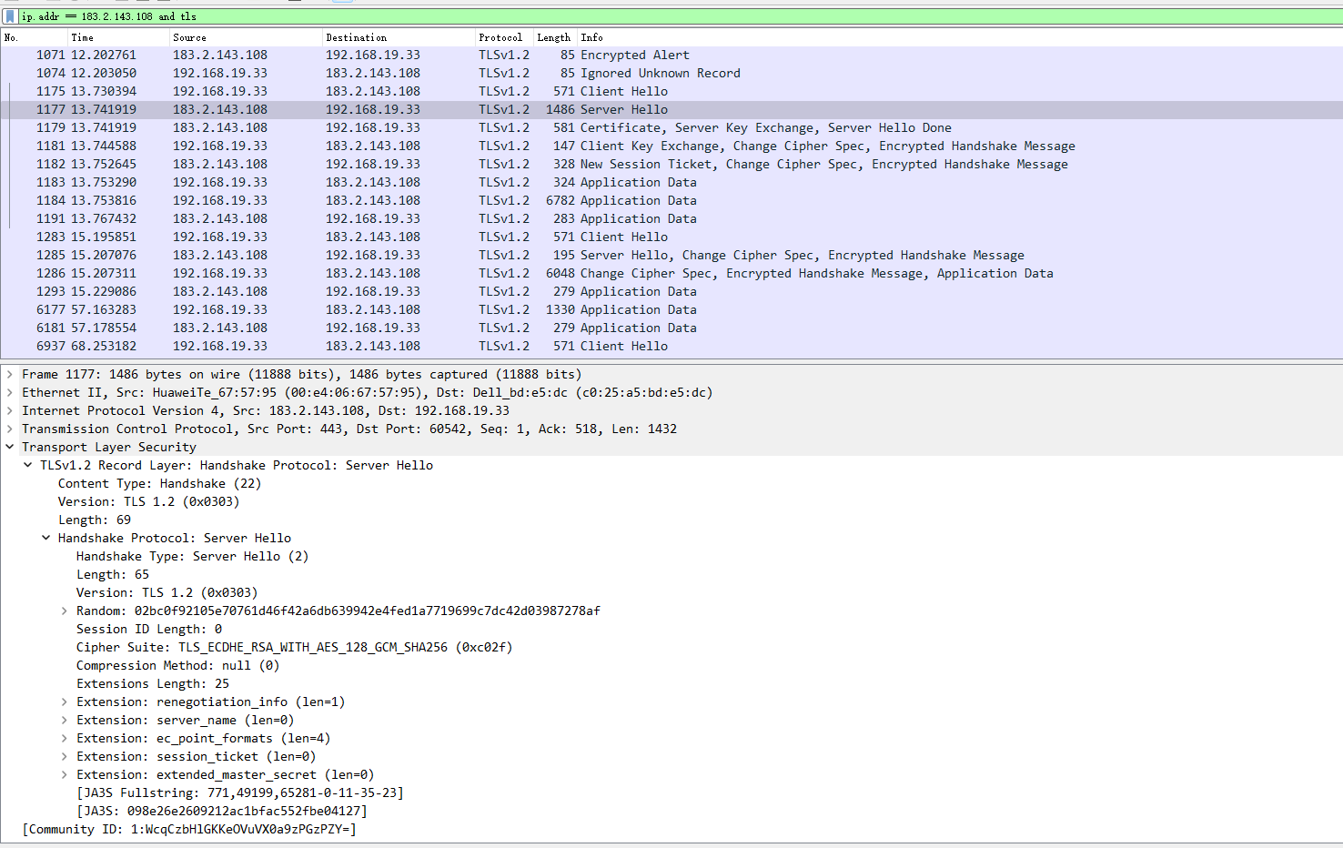Select the Cipher Suite detail line

point(294,647)
